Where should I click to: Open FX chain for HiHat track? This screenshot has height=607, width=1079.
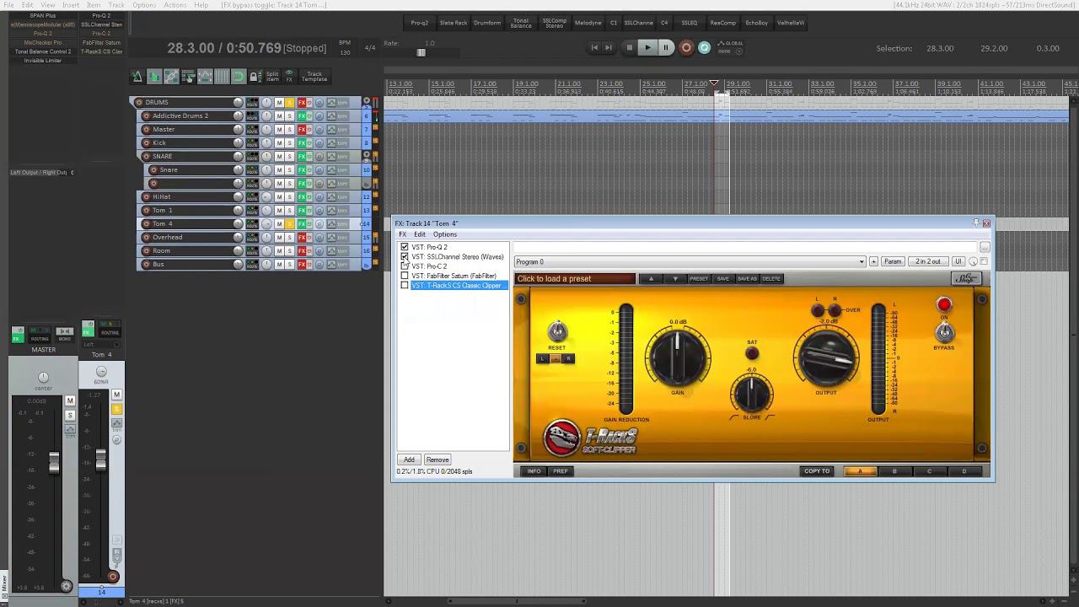pos(301,196)
